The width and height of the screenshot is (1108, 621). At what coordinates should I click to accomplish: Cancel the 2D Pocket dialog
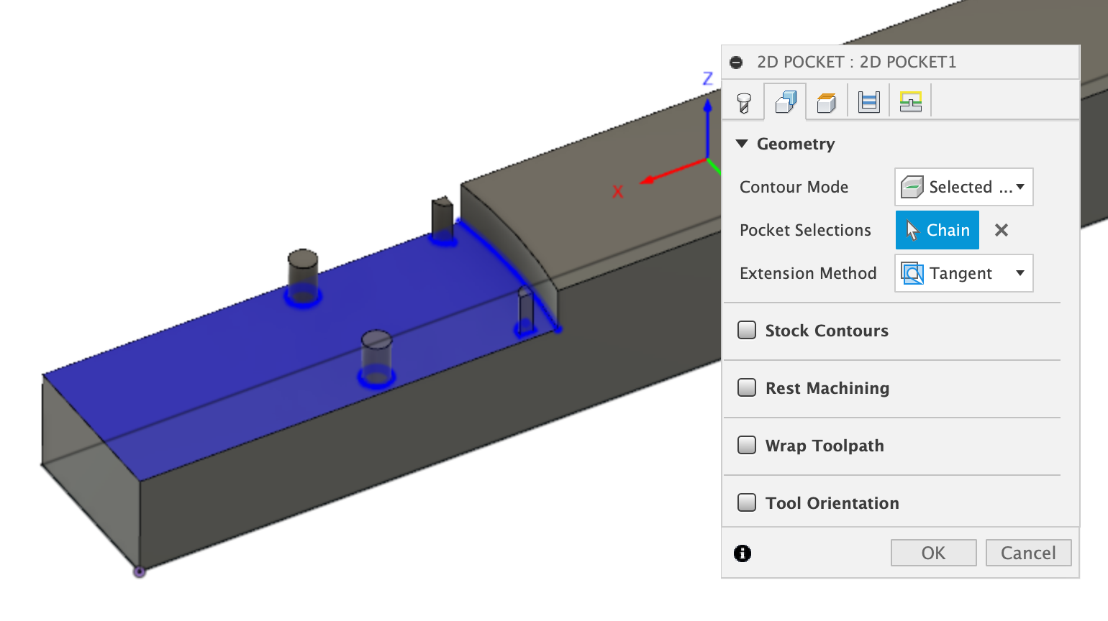coord(1028,553)
